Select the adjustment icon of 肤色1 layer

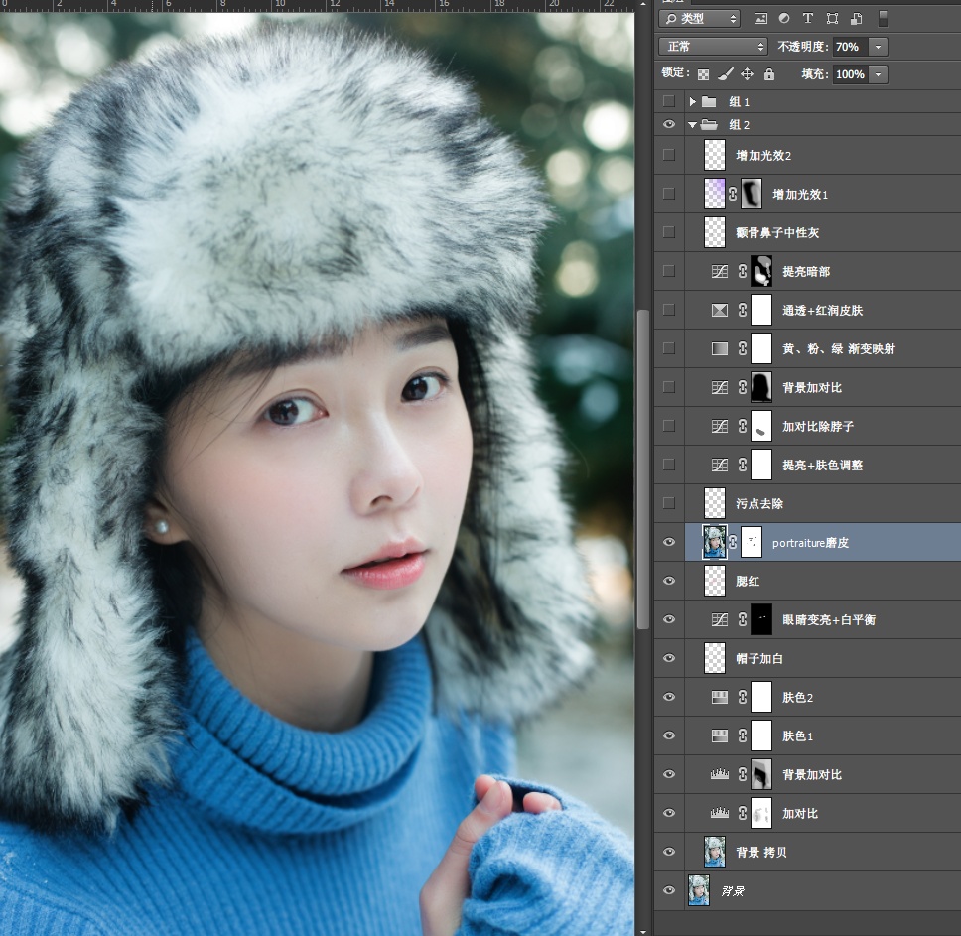[720, 735]
